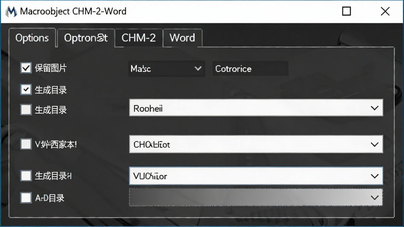Enable the A-D目录 checkbox

pyautogui.click(x=26, y=198)
